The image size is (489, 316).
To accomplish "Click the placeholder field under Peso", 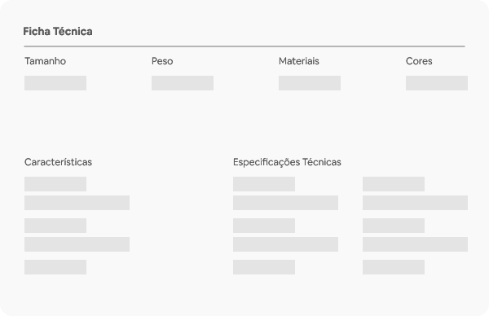I will pyautogui.click(x=183, y=83).
